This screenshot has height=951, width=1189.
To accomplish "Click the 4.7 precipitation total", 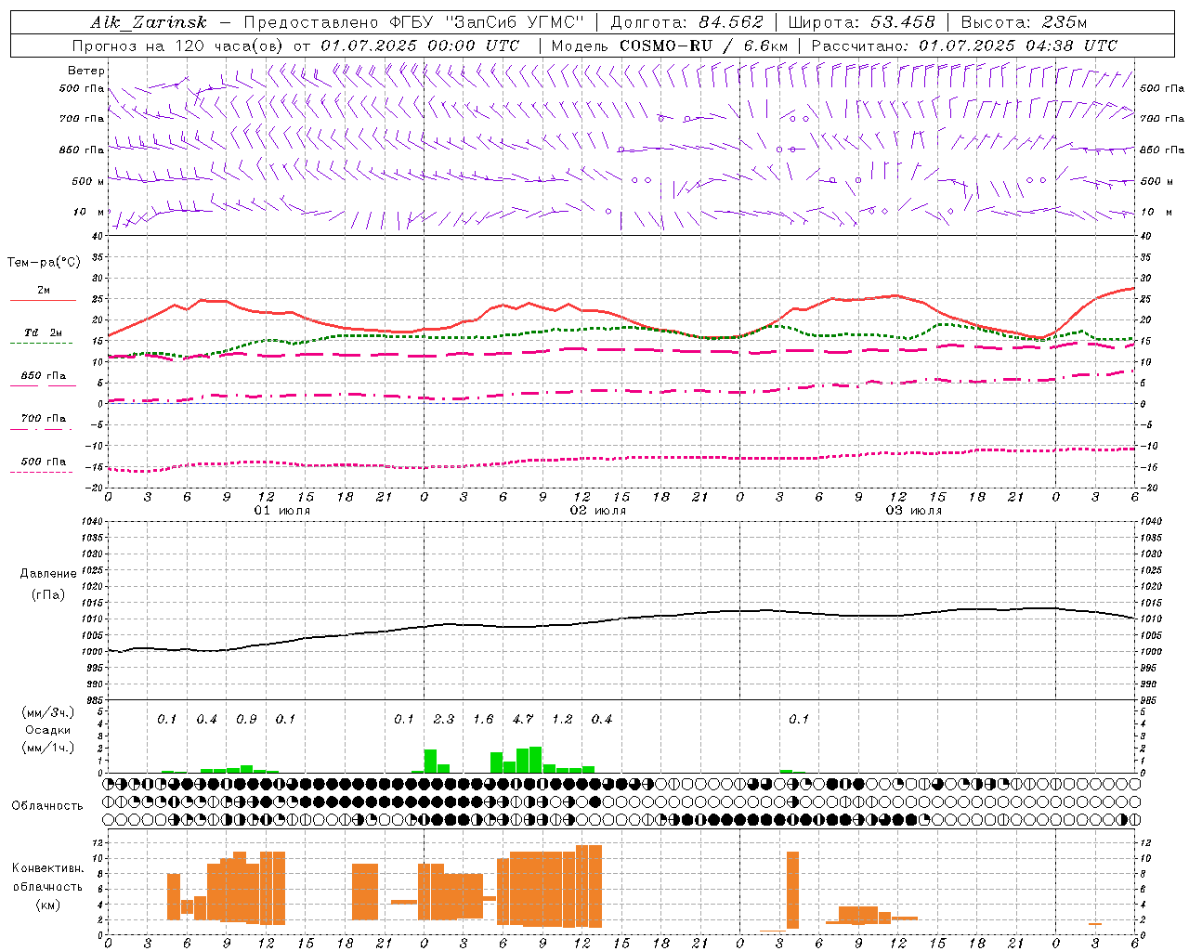I will point(523,719).
